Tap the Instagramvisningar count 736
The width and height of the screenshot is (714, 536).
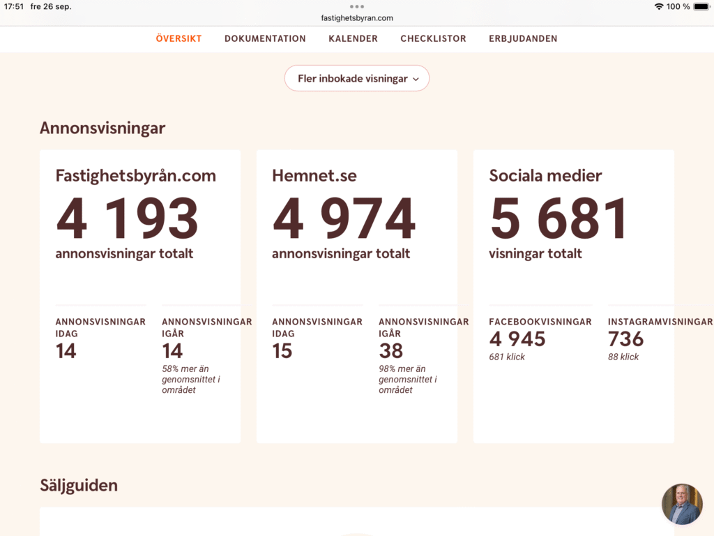[x=625, y=339]
